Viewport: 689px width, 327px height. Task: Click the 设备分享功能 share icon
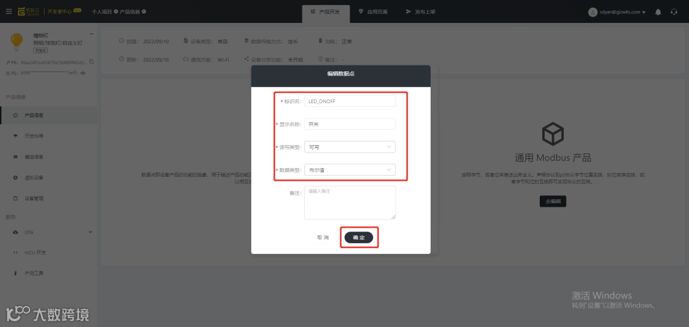click(x=246, y=59)
